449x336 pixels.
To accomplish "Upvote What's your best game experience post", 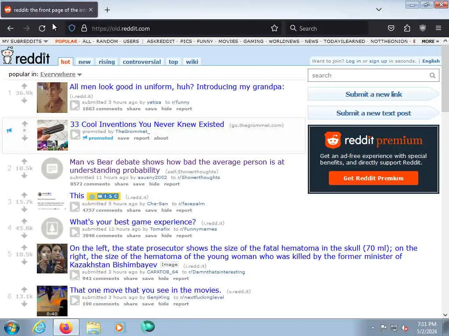I will coord(25,221).
